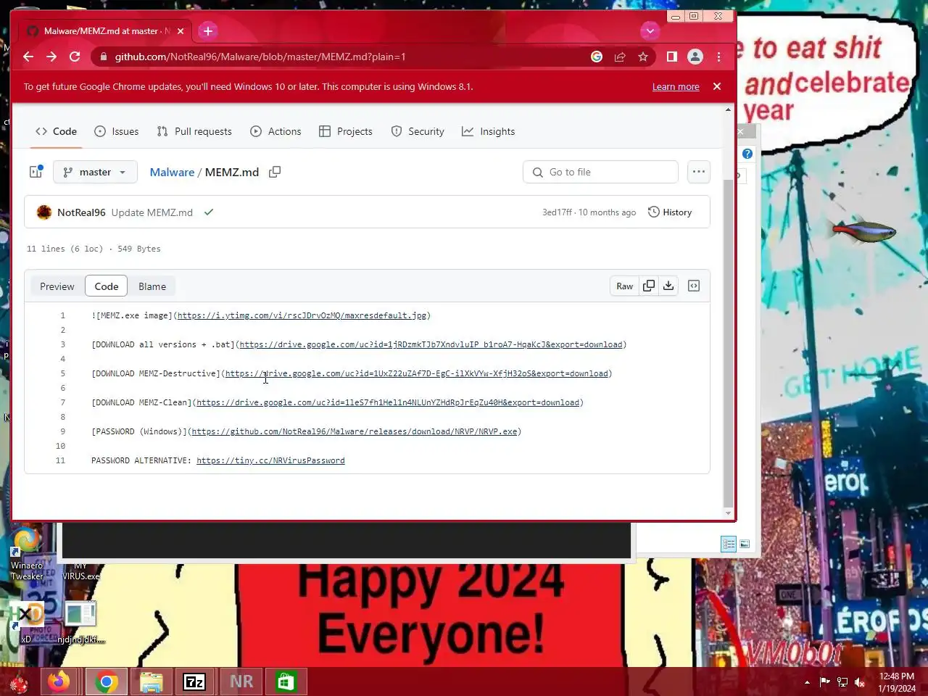928x696 pixels.
Task: Copy the file path icon
Action: pos(275,172)
